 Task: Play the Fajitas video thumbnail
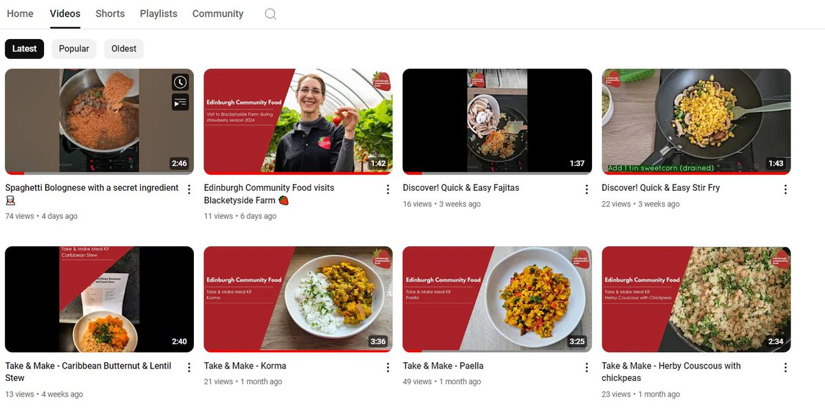[x=497, y=121]
